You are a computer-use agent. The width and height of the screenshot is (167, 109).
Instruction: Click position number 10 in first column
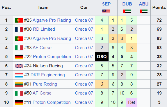(x=6, y=102)
